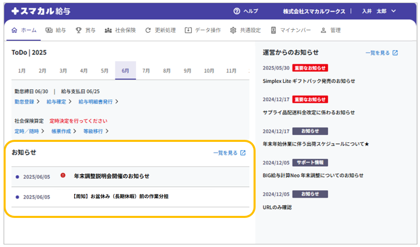Click 一覧を見る in the お知らせ panel
Viewport: 420px width, 247px height.
pyautogui.click(x=229, y=153)
